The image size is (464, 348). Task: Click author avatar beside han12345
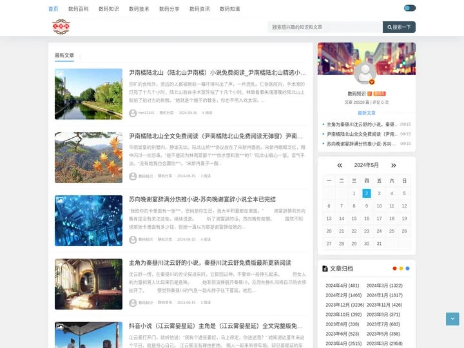133,113
